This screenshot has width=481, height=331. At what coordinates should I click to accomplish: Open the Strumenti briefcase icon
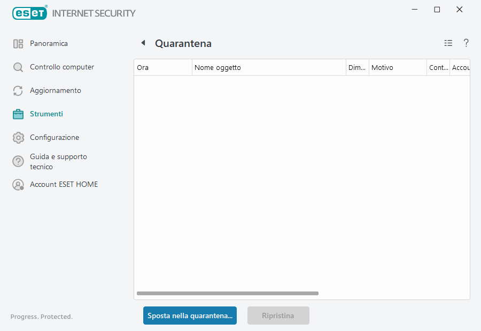click(18, 114)
